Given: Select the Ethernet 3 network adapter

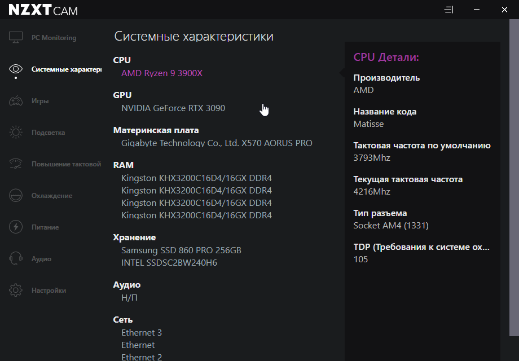Looking at the screenshot, I should click(x=142, y=333).
